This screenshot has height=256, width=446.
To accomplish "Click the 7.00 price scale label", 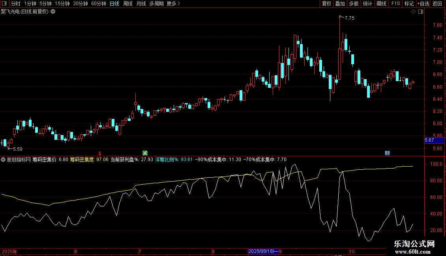I will click(x=437, y=62).
